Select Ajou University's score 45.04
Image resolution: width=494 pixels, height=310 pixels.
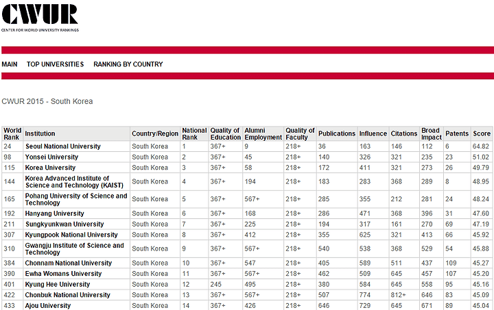click(481, 306)
